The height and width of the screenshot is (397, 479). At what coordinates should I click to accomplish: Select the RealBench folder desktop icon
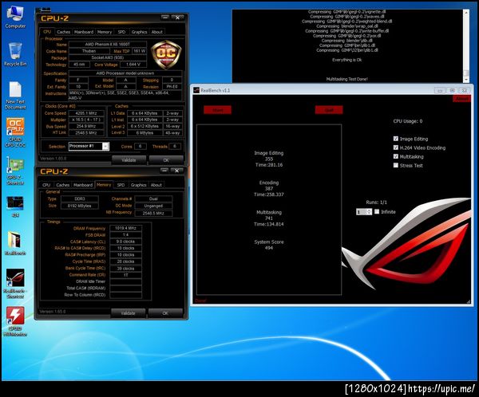(x=15, y=243)
